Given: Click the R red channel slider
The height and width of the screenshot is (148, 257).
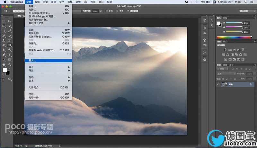Looking at the screenshot, I should coord(234,22).
